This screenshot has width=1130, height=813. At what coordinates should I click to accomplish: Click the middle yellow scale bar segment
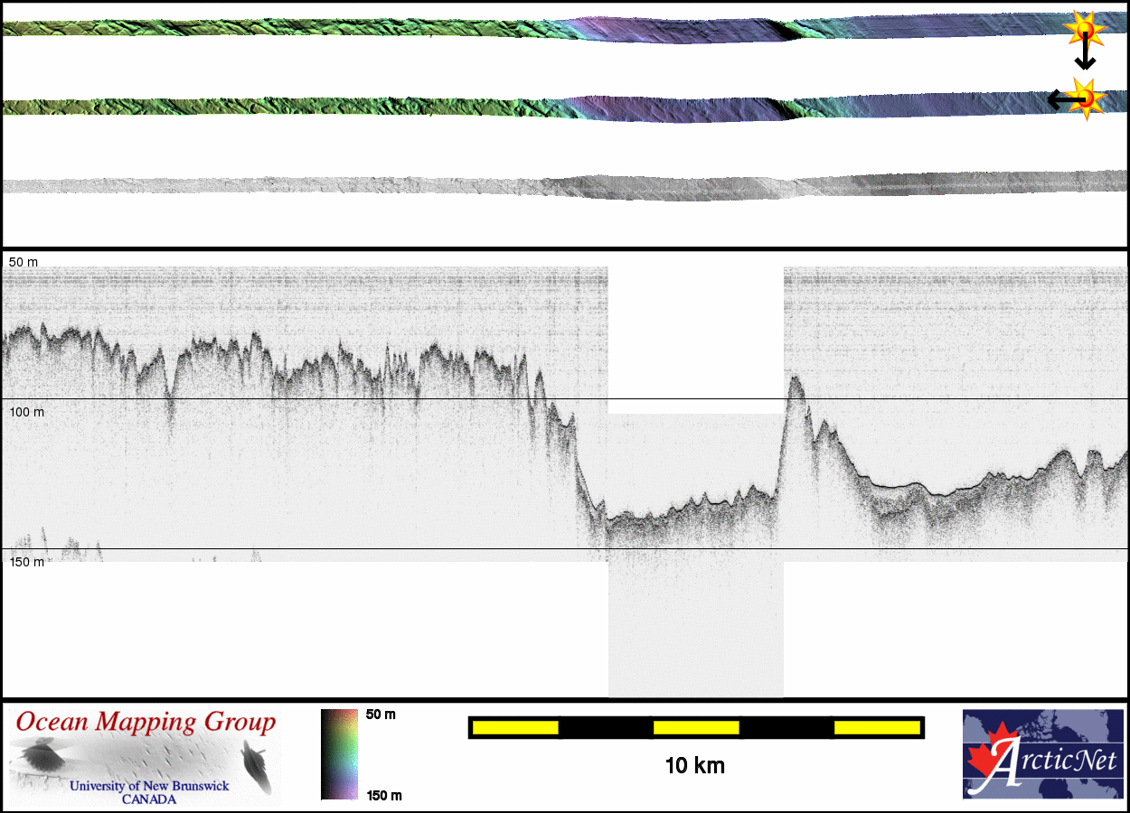(696, 727)
